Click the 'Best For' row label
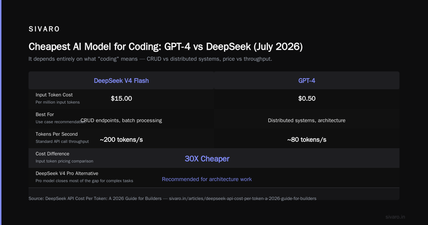 pos(45,114)
